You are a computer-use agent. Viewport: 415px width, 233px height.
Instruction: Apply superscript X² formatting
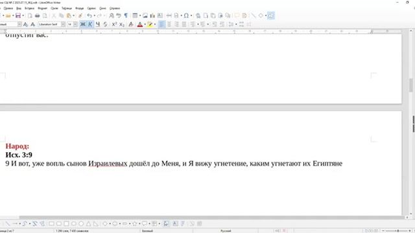click(114, 25)
